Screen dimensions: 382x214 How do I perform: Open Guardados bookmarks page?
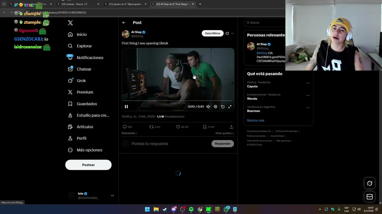point(82,104)
